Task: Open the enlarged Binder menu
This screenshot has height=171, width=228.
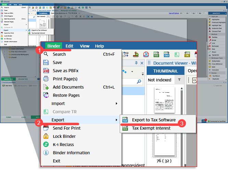Action: click(53, 46)
